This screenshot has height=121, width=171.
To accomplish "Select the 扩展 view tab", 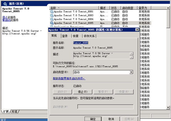I will 6,111.
